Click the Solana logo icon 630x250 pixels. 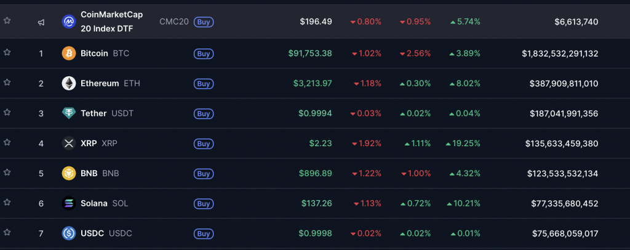(x=69, y=203)
